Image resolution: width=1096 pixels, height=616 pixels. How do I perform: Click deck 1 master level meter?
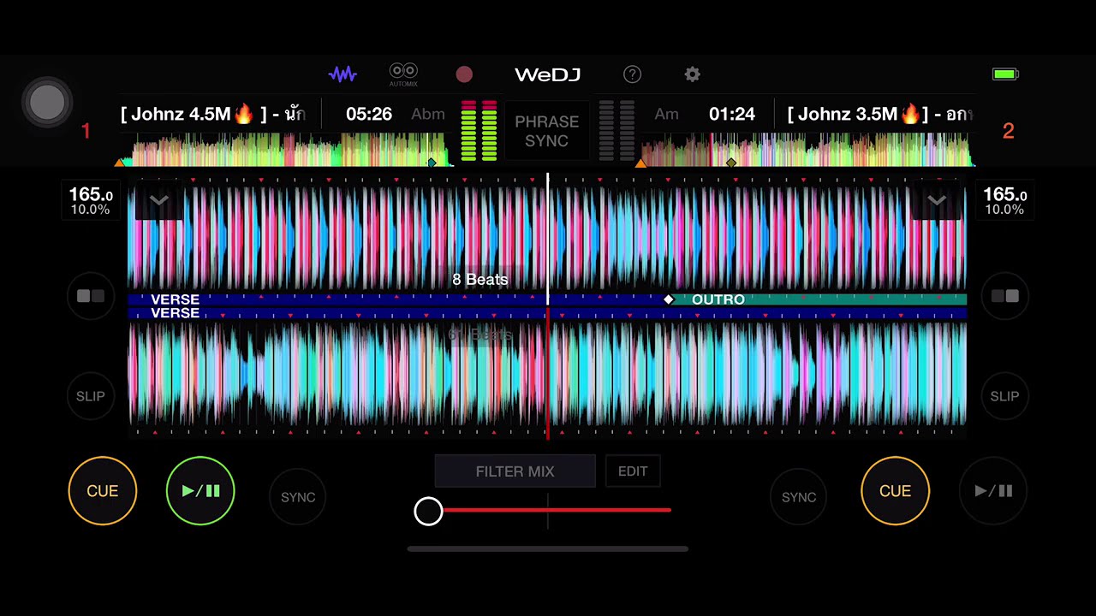pos(479,131)
